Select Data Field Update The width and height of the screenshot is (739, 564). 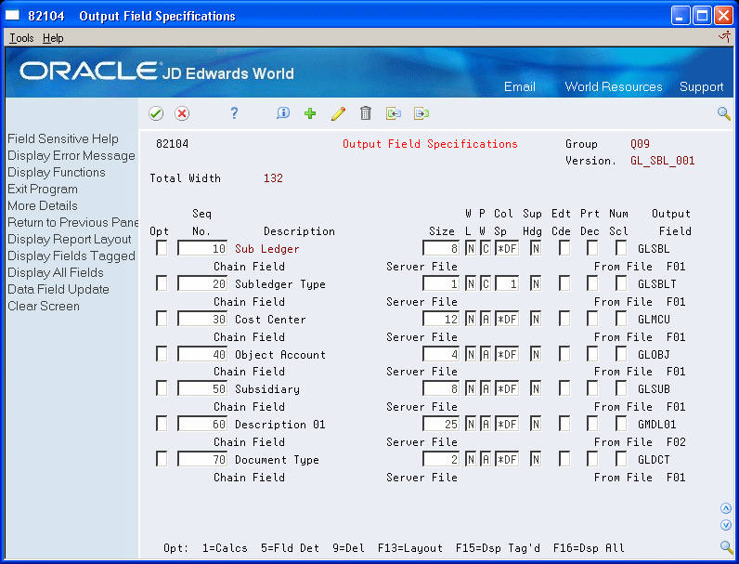point(58,289)
